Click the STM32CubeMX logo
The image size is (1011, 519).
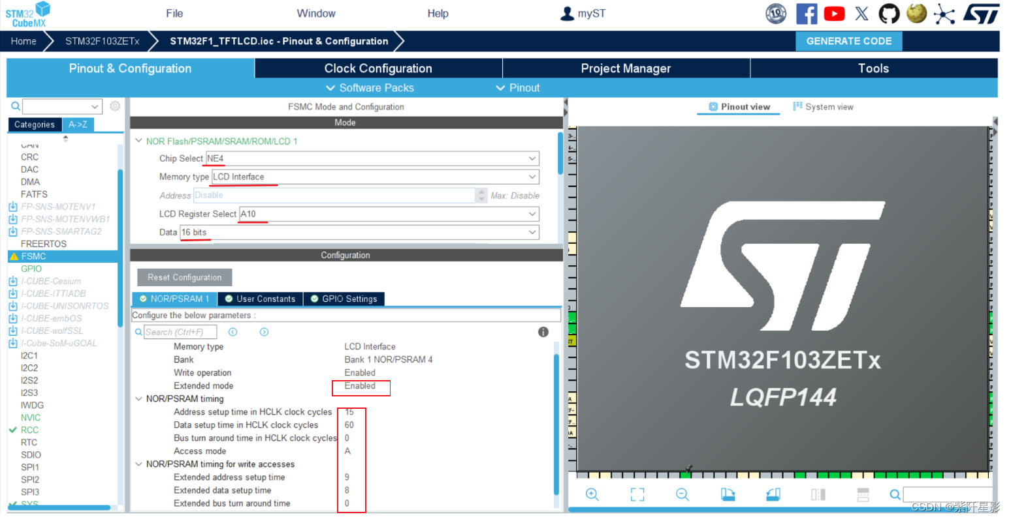coord(28,15)
